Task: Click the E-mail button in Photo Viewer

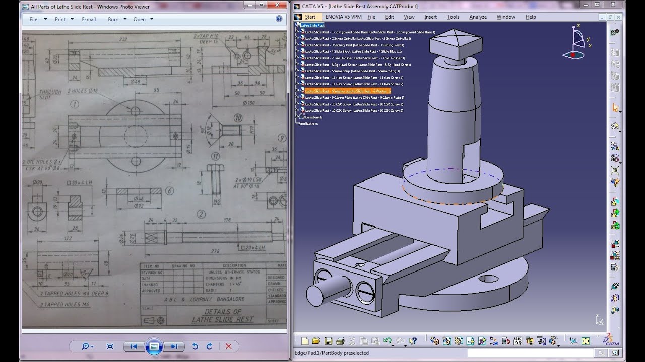Action: point(89,19)
